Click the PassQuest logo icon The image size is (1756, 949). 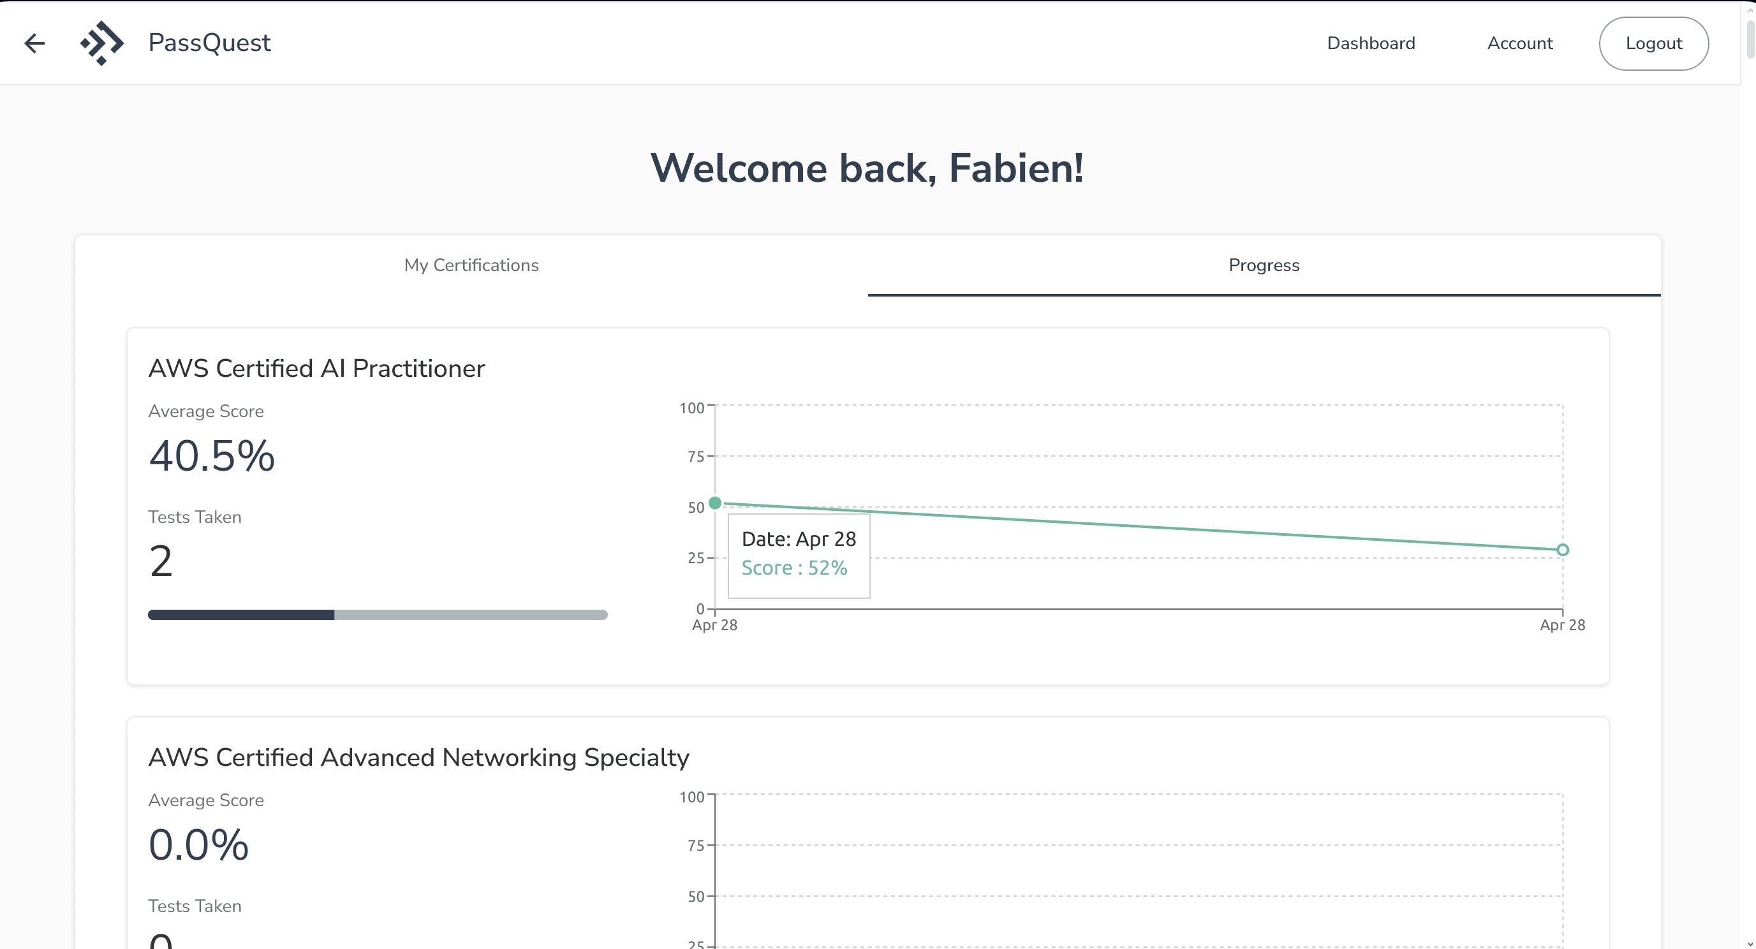coord(101,42)
